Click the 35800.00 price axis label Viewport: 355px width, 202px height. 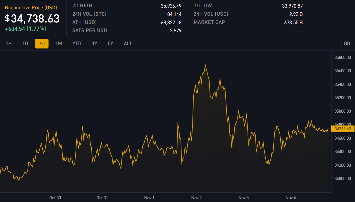tap(343, 57)
